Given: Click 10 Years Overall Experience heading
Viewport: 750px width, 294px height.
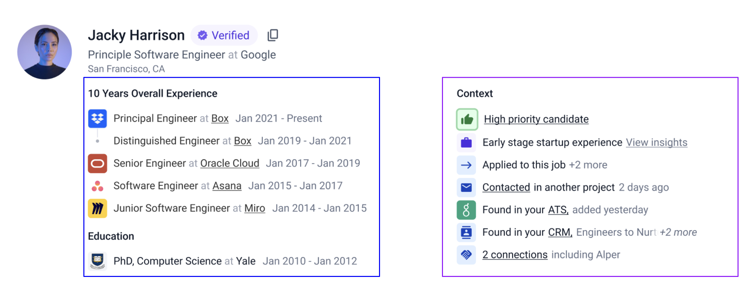Looking at the screenshot, I should 153,93.
